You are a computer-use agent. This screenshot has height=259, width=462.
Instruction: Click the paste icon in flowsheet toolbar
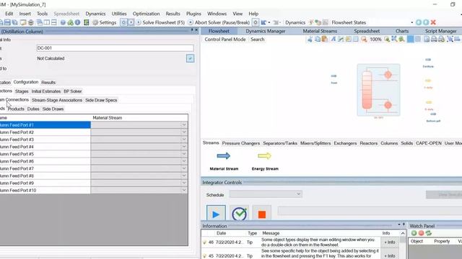coord(324,39)
